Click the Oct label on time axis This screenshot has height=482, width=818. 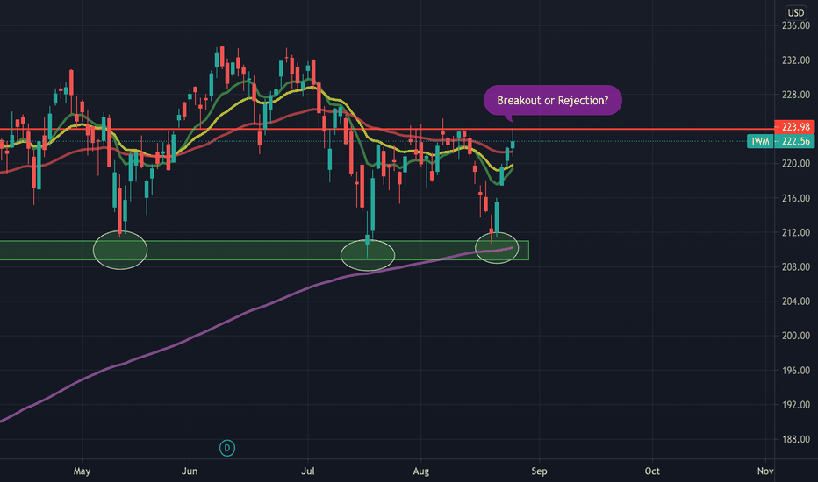[652, 471]
